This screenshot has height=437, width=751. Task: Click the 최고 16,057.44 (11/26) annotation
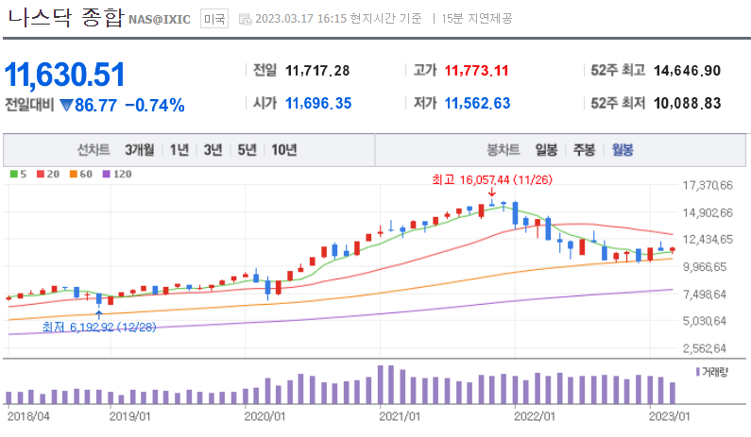point(492,180)
